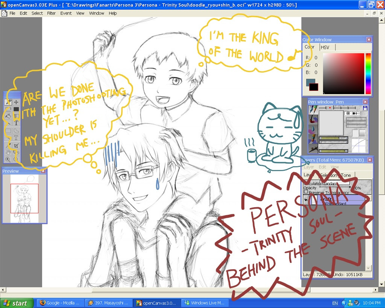The width and height of the screenshot is (385, 308).
Task: Click the grid paper texture icon
Action: click(355, 134)
